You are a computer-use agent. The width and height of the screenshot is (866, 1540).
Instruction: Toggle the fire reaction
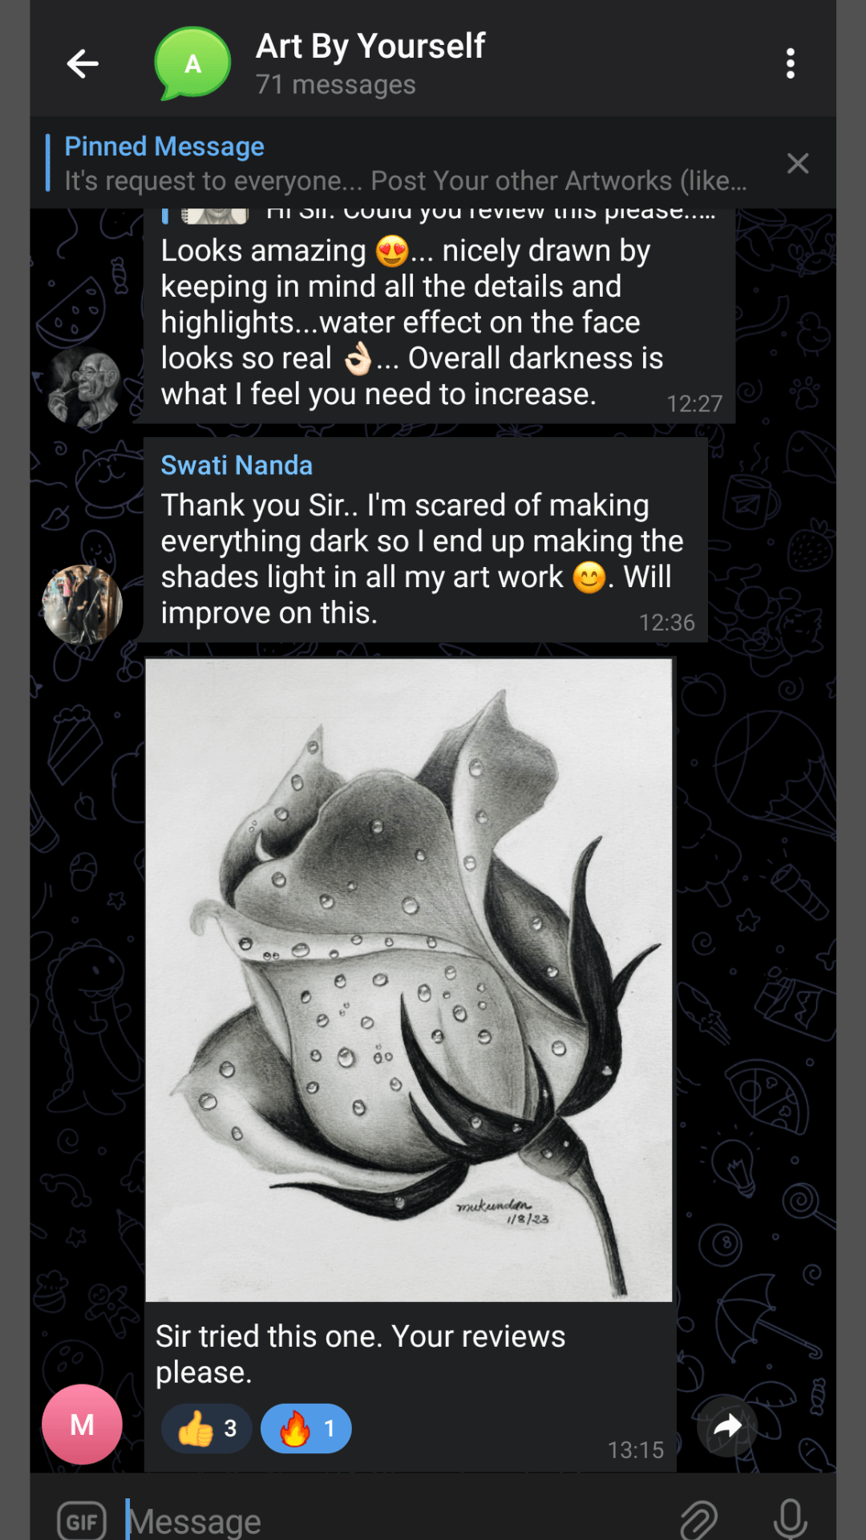[x=306, y=1429]
